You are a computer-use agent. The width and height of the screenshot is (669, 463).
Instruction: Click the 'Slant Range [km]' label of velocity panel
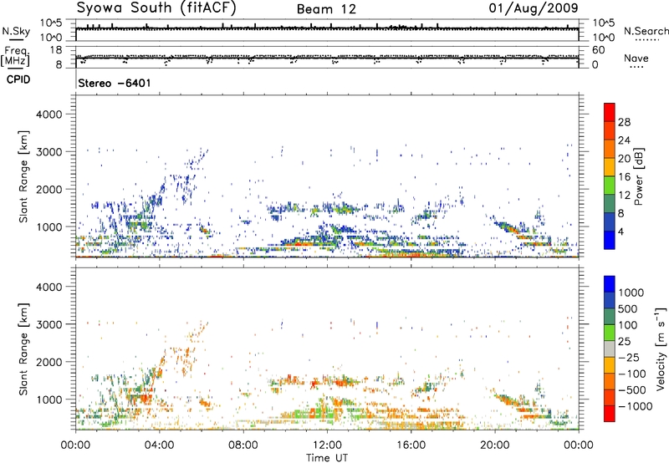pos(23,349)
